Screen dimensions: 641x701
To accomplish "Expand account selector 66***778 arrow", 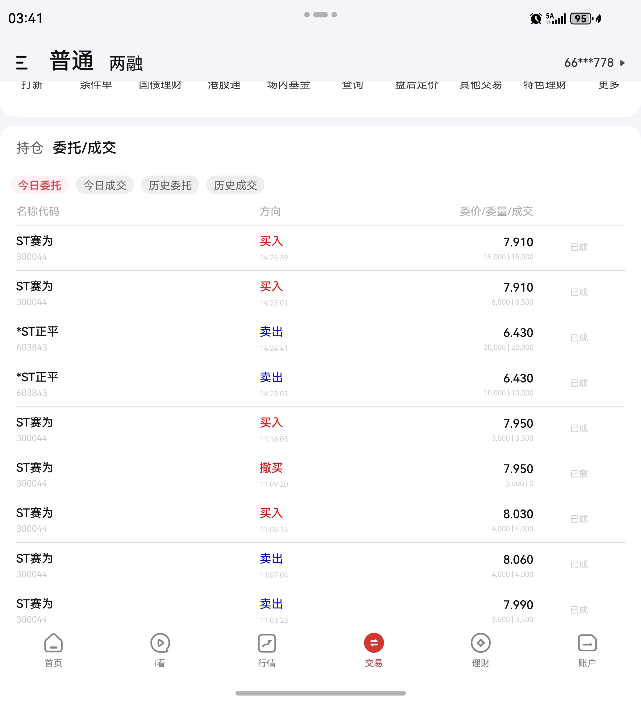I will [x=622, y=63].
